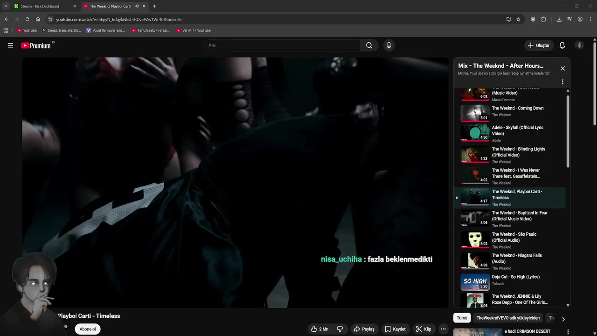This screenshot has width=597, height=336.
Task: Click the main video player area
Action: tap(235, 182)
